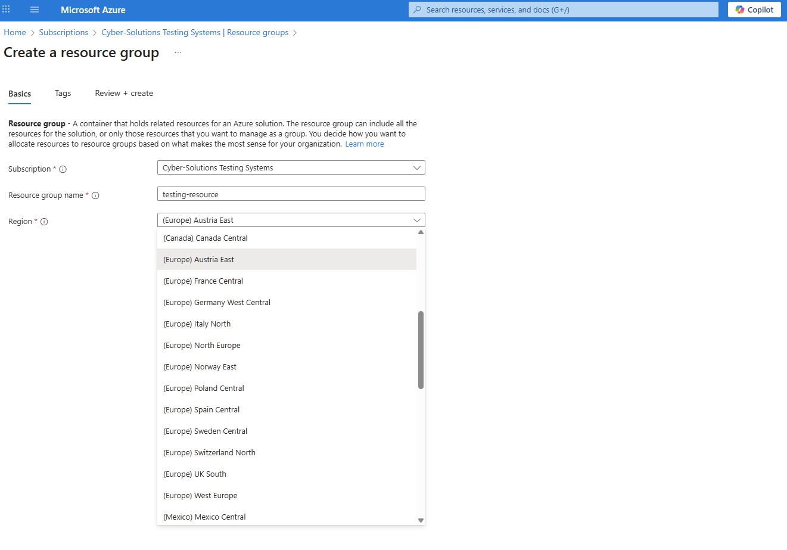Choose (Europe) France Central region
The height and width of the screenshot is (550, 787).
(287, 281)
